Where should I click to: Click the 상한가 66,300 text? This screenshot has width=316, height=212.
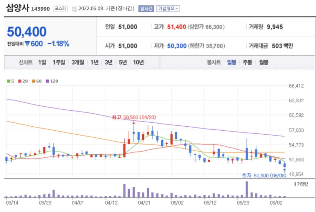point(206,27)
